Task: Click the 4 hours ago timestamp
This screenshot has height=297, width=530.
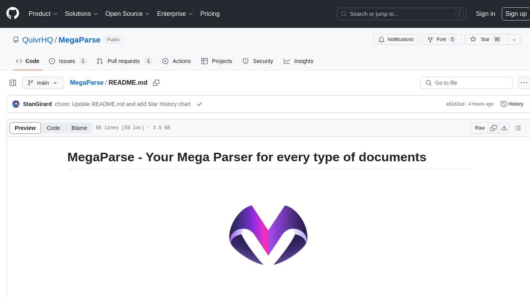Action: (x=481, y=104)
